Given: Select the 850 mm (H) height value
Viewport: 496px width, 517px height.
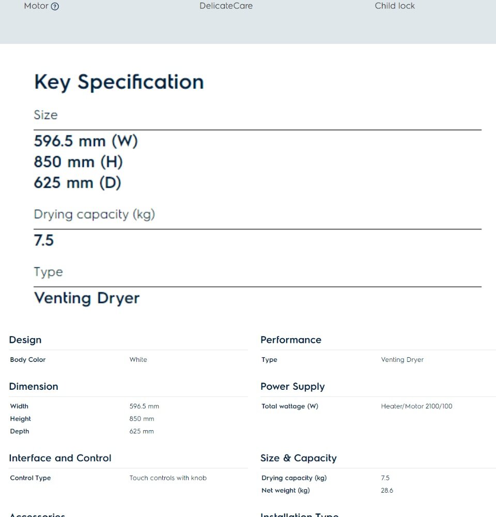Looking at the screenshot, I should [x=79, y=162].
